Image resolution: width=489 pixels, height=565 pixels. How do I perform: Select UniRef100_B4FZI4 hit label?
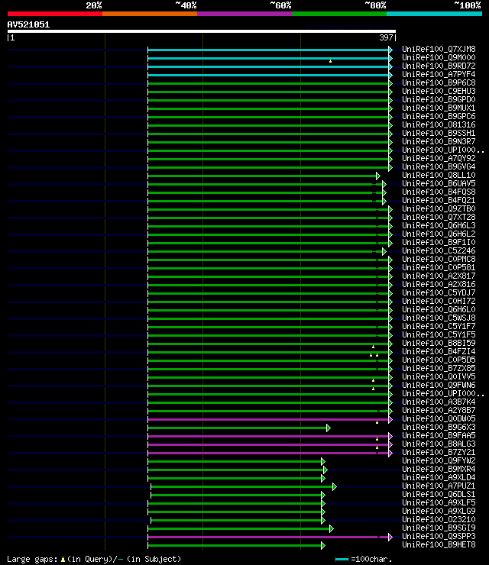pyautogui.click(x=439, y=351)
